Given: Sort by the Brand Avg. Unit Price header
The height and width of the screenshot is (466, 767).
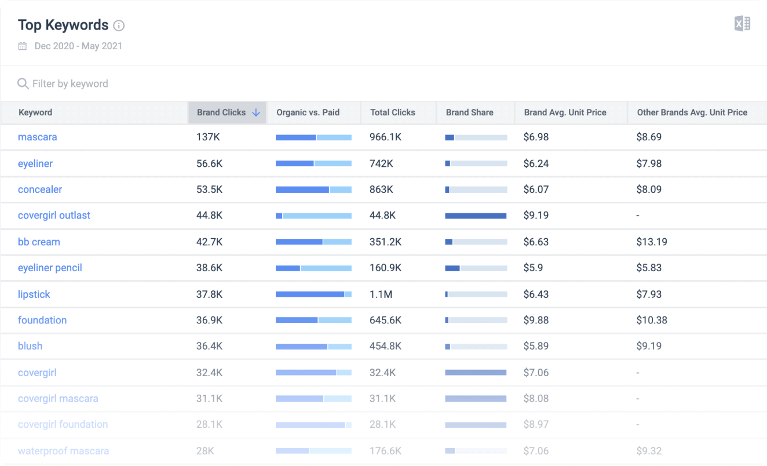Looking at the screenshot, I should point(564,112).
